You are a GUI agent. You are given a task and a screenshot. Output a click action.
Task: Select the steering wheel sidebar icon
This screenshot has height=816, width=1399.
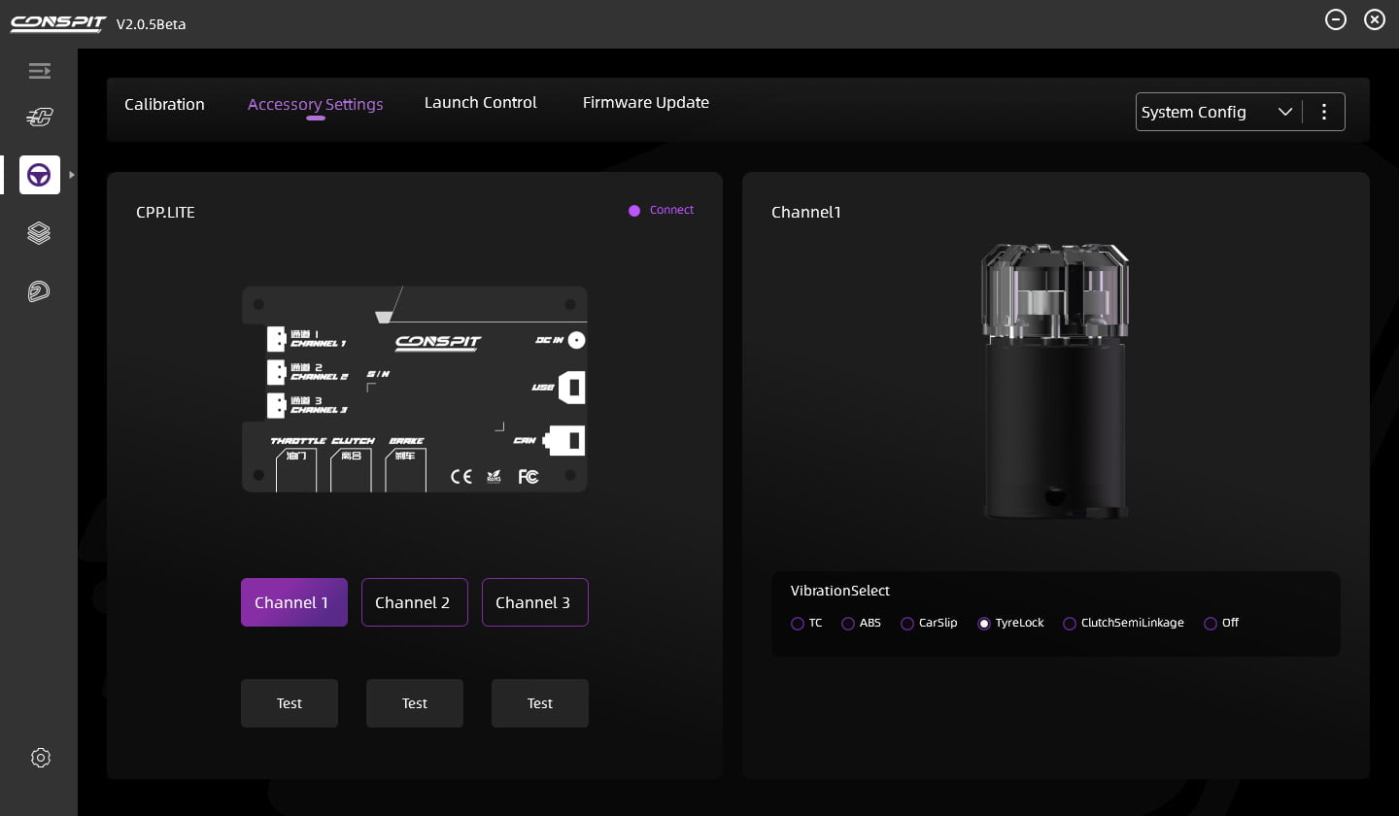point(40,175)
